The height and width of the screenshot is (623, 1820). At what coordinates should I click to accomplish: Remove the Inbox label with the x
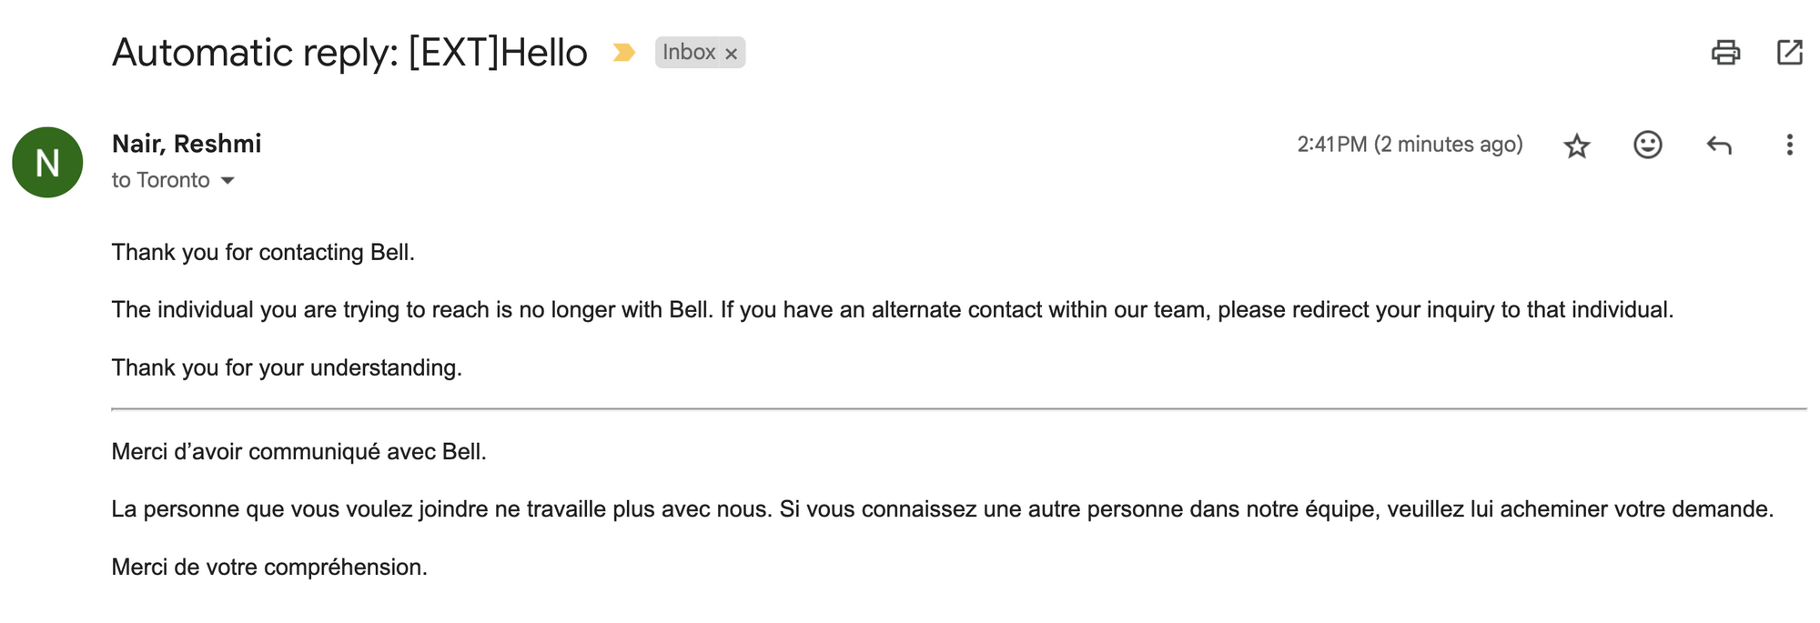[731, 54]
